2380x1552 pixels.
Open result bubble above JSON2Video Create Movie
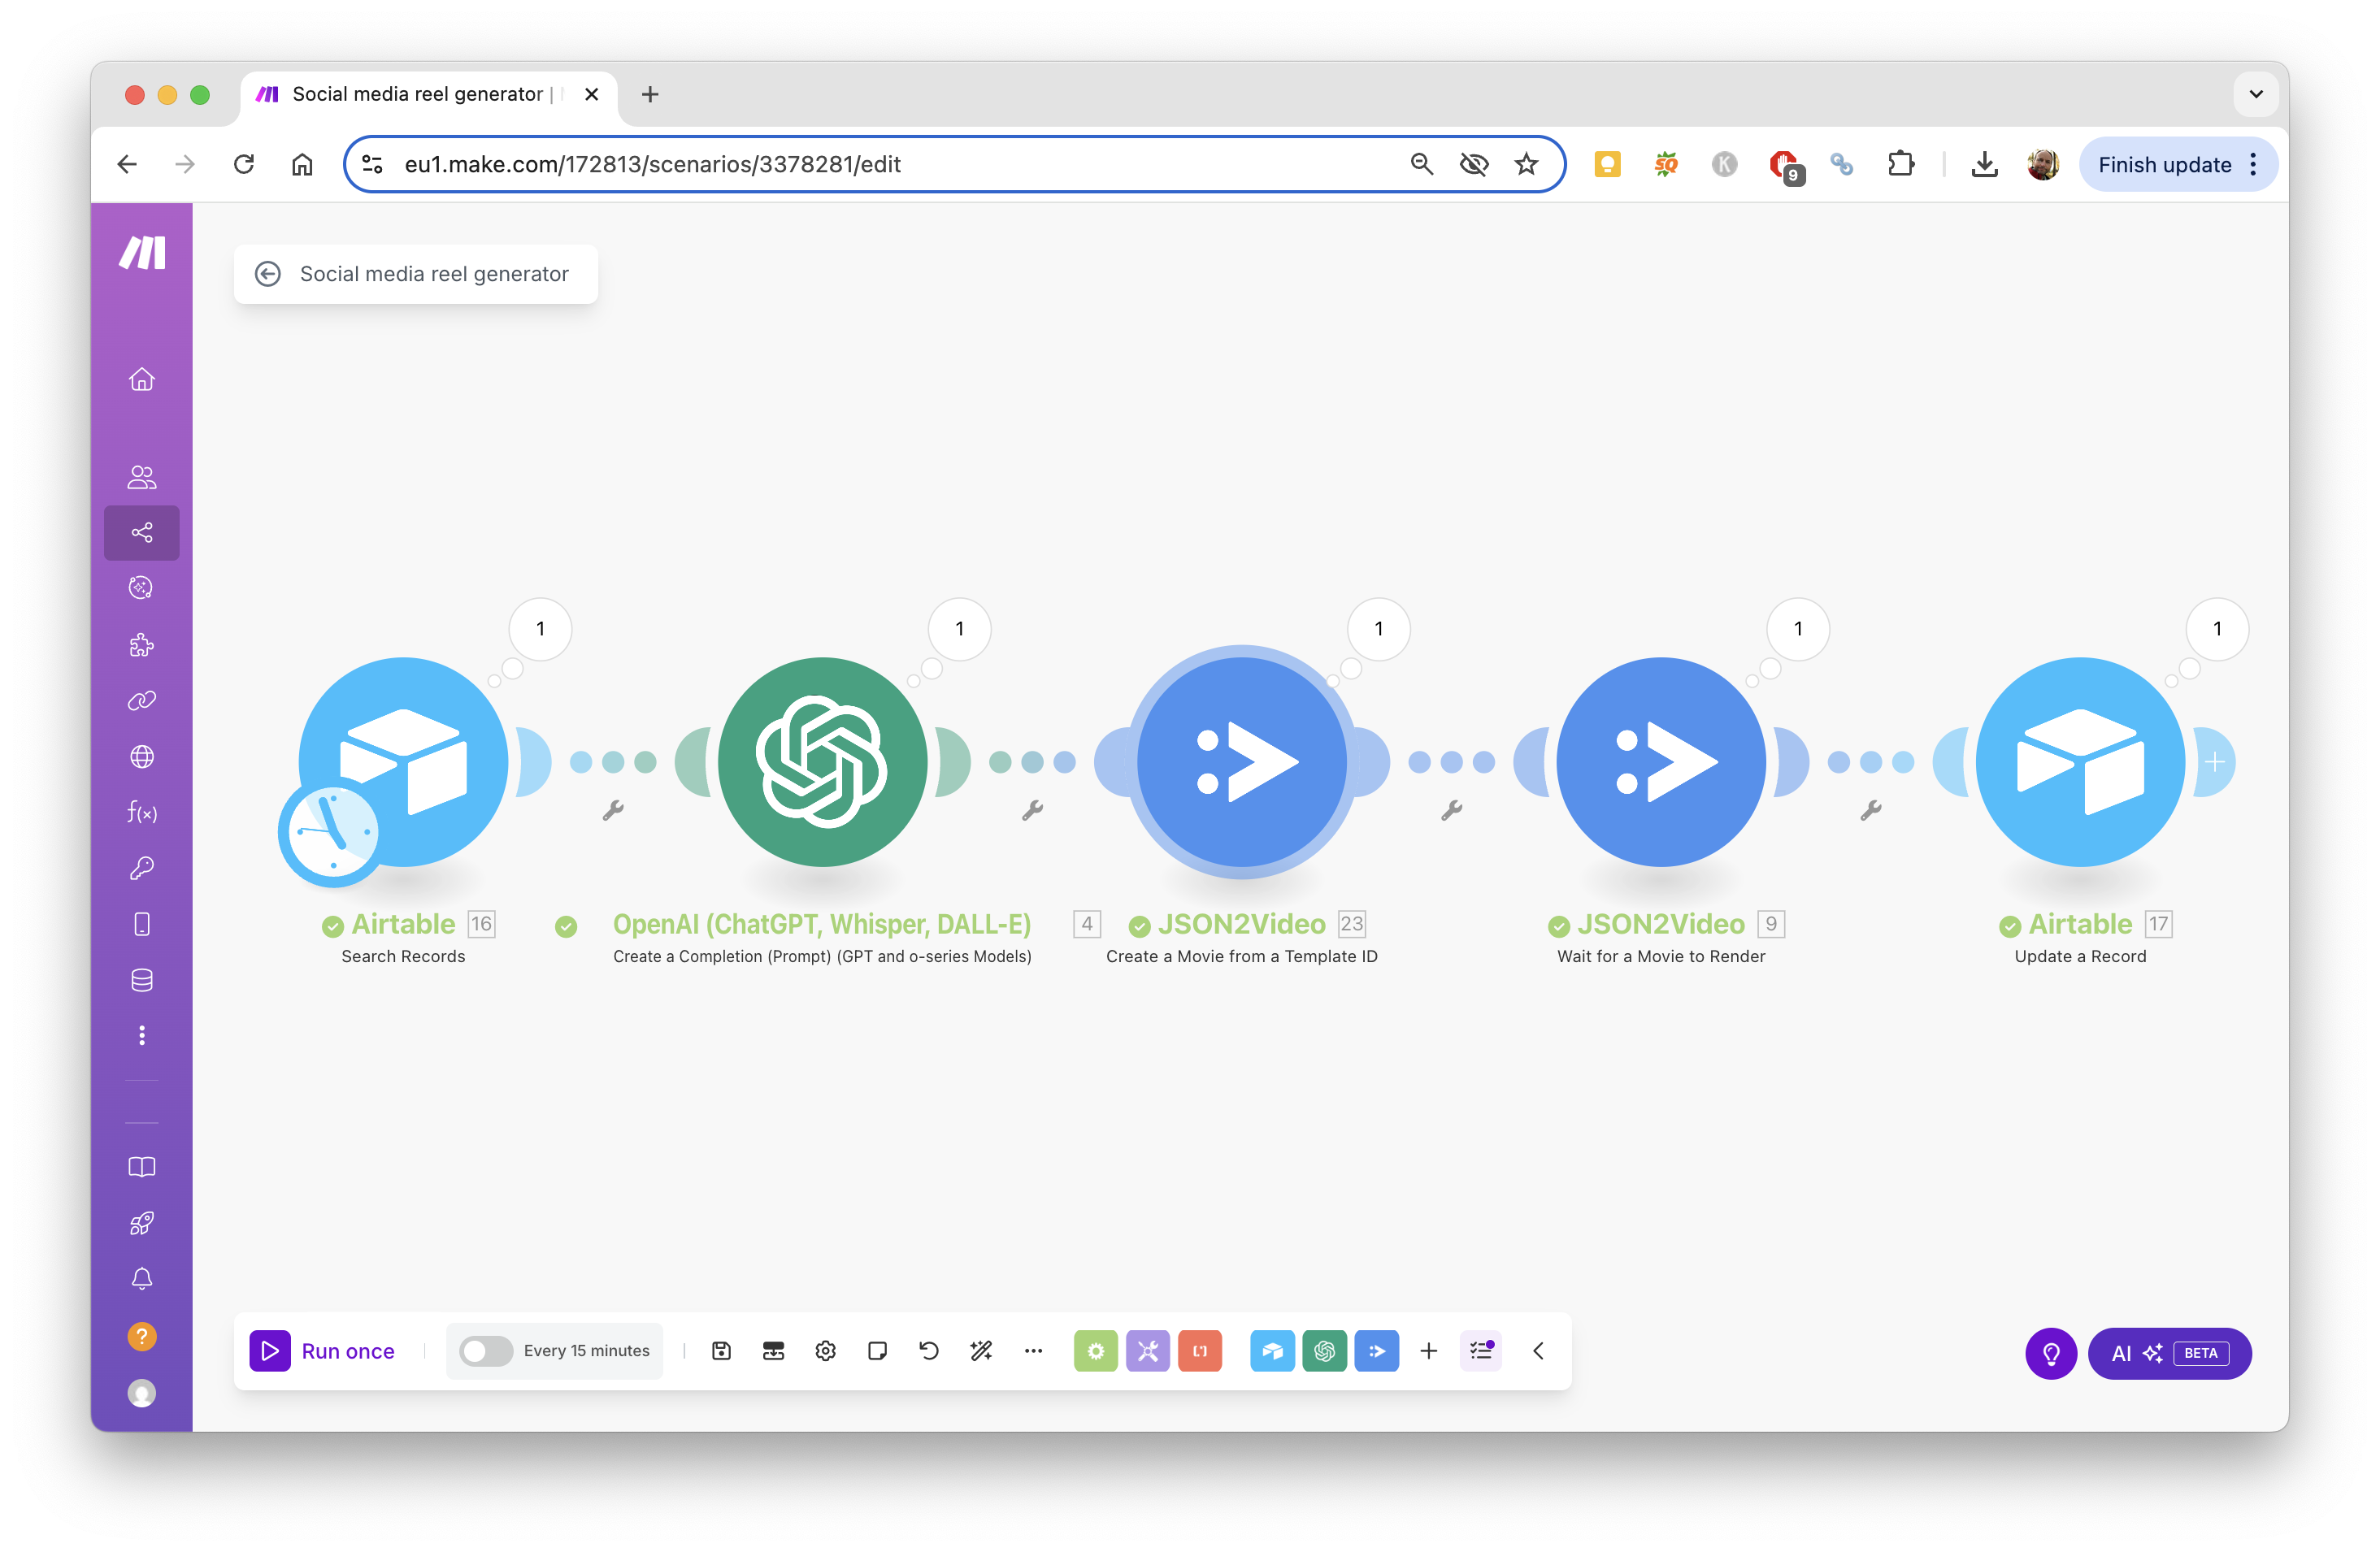click(1379, 629)
